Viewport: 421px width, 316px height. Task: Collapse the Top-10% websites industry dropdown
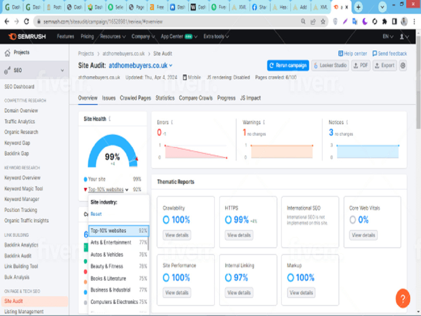click(x=108, y=190)
